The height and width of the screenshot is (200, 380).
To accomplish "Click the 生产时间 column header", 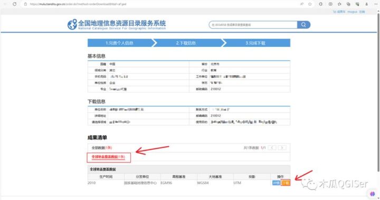I will point(106,177).
